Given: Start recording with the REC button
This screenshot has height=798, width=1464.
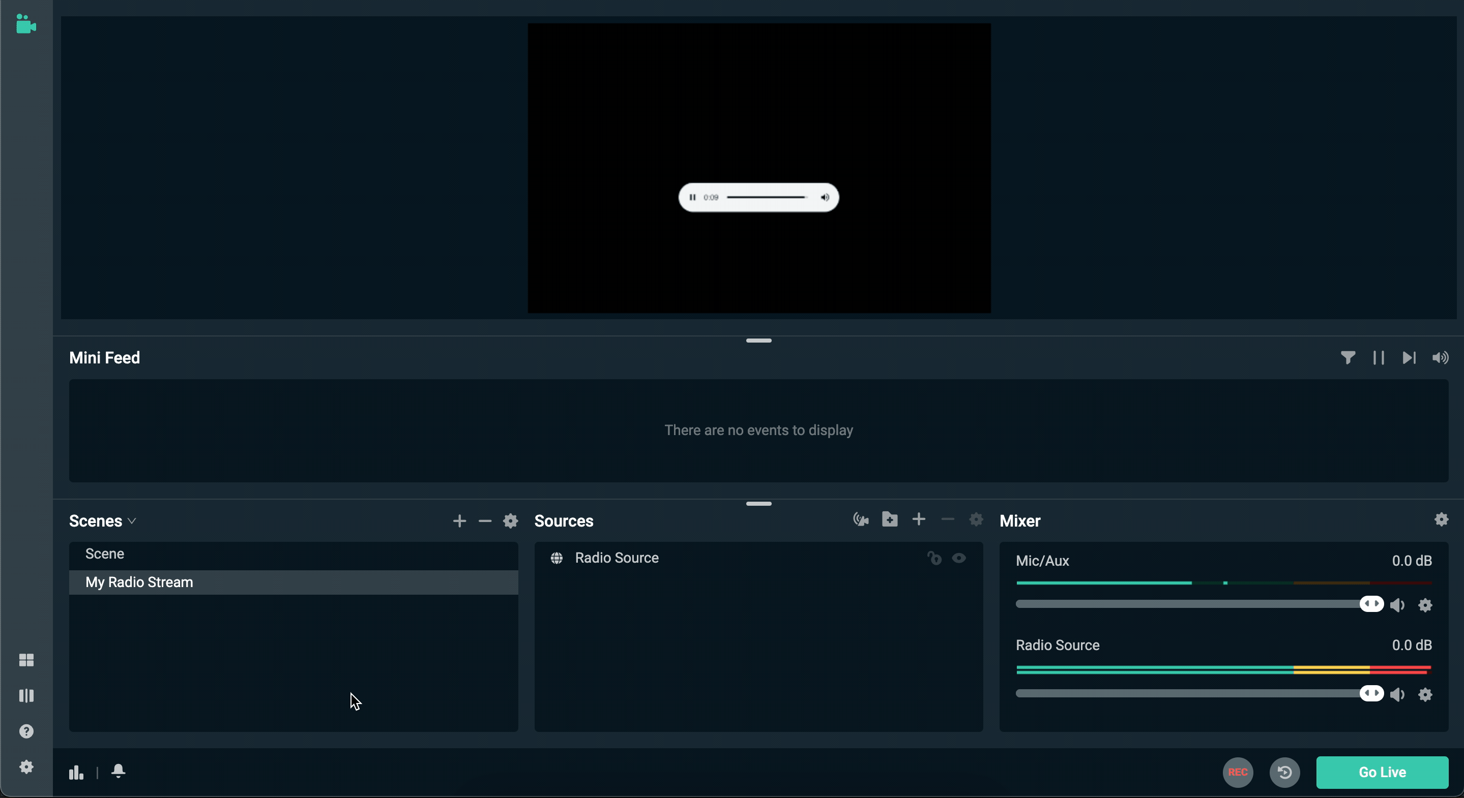Looking at the screenshot, I should (x=1237, y=772).
